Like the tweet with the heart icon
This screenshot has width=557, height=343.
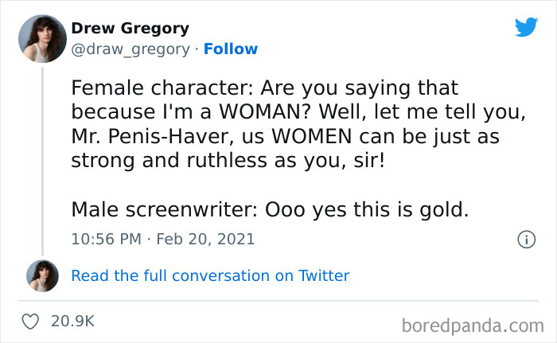pyautogui.click(x=32, y=322)
